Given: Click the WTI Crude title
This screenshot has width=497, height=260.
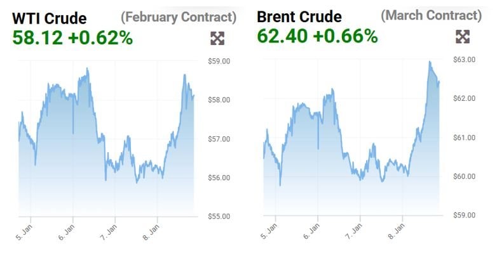Looking at the screenshot, I should tap(50, 18).
